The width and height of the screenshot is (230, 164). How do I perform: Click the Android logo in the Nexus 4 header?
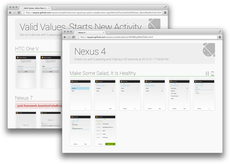pyautogui.click(x=208, y=50)
